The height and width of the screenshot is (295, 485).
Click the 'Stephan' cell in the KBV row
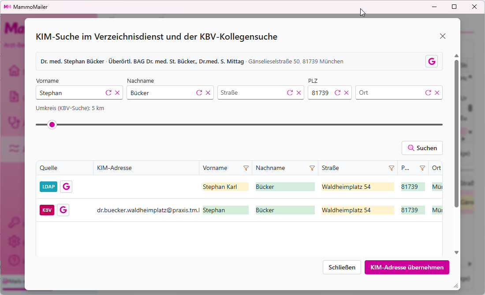click(225, 210)
